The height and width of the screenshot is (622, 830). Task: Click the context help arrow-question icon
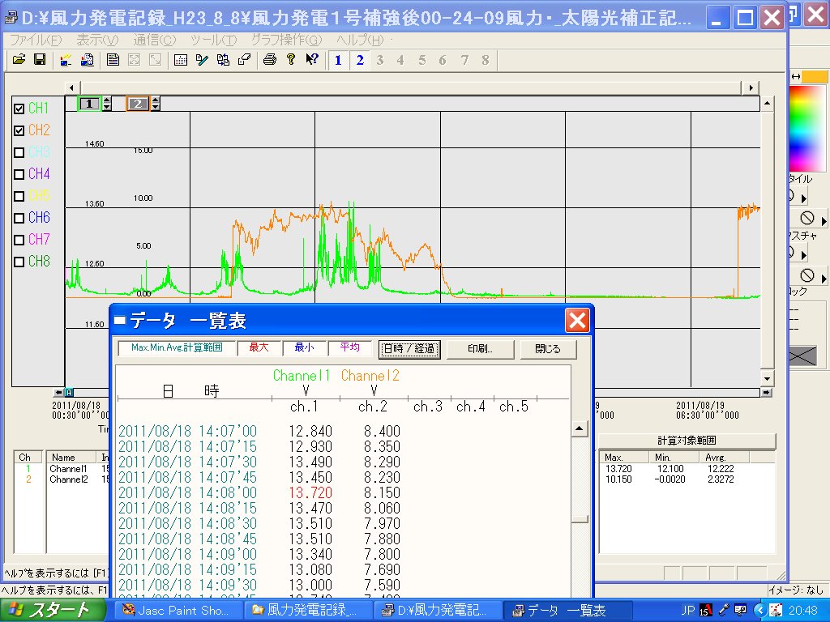[x=312, y=60]
